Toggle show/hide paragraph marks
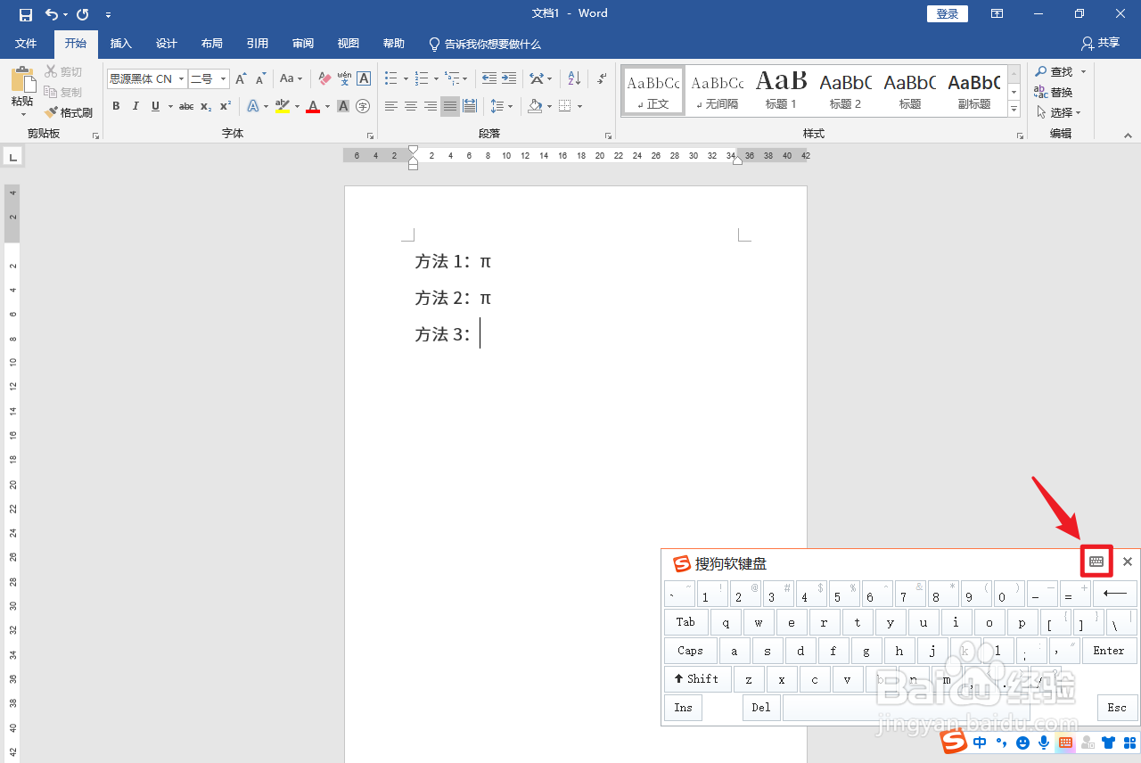This screenshot has width=1141, height=763. tap(603, 78)
